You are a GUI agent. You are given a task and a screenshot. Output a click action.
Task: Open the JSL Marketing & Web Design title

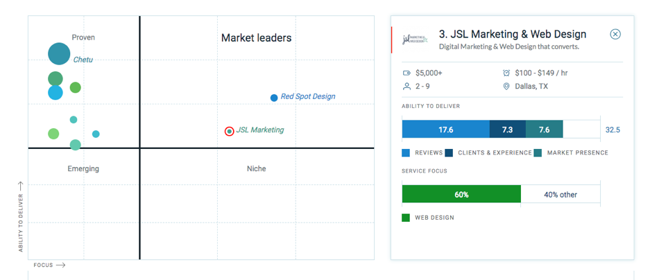coord(513,34)
